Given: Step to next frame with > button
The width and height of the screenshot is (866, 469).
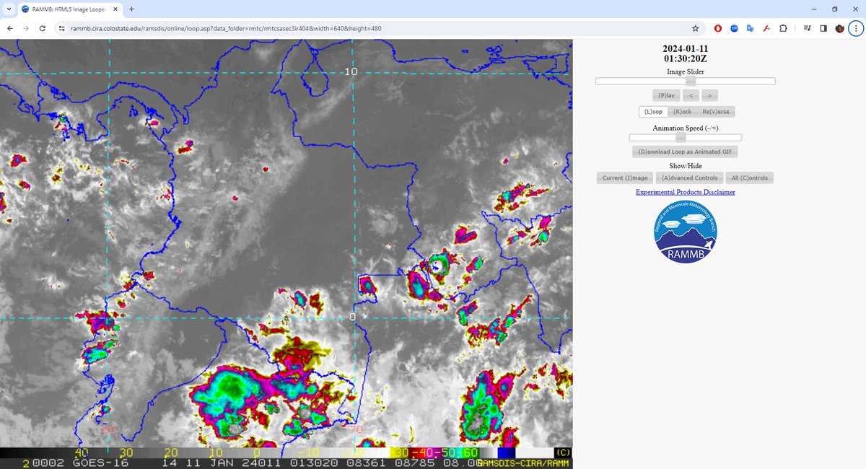Looking at the screenshot, I should click(x=709, y=95).
